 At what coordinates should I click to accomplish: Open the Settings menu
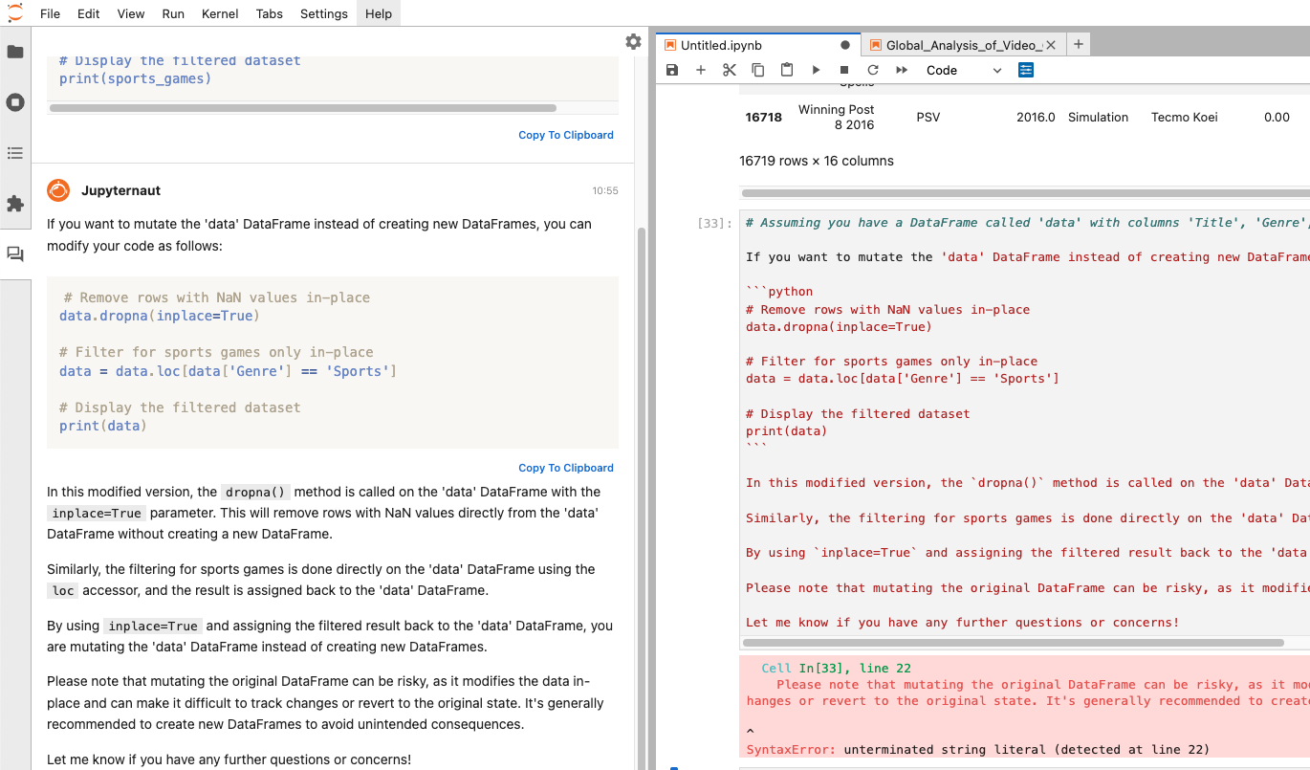point(324,13)
